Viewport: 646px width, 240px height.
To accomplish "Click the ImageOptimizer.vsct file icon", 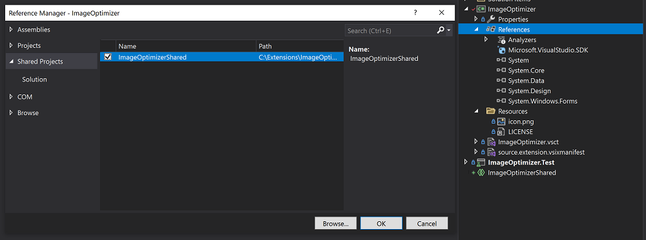I will (491, 142).
